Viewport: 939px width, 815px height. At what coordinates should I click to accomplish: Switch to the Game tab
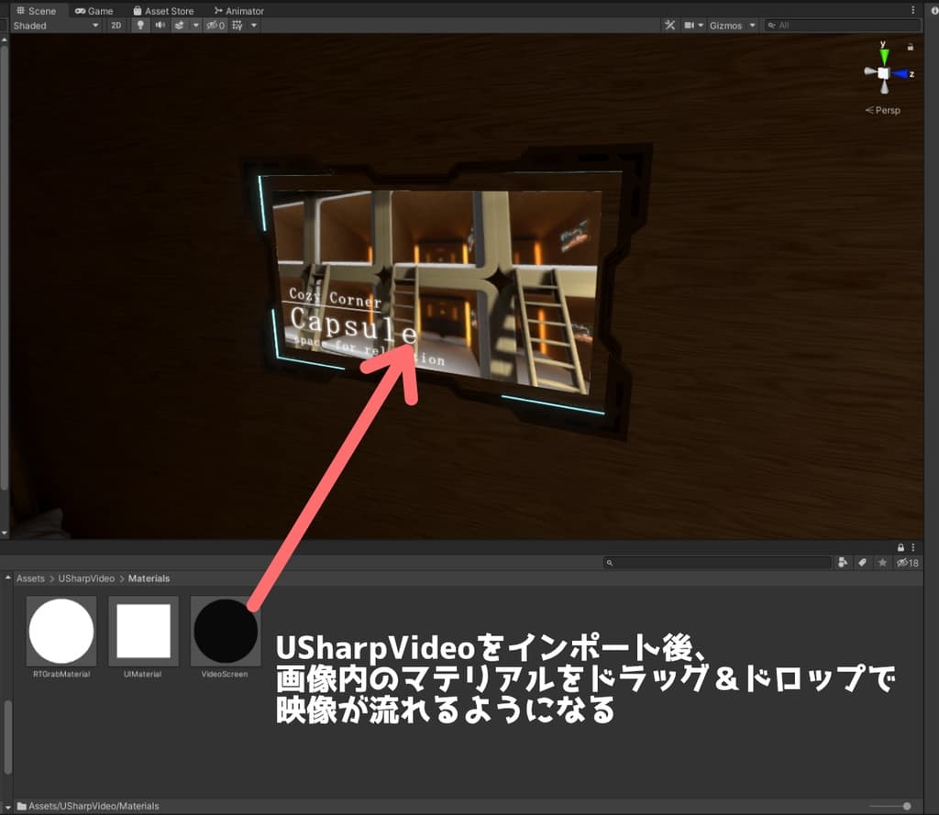tap(95, 10)
